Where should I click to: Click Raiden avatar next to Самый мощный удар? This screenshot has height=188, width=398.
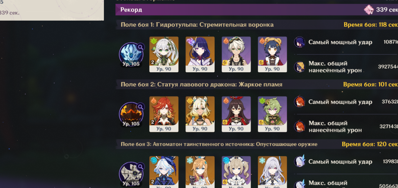coord(299,42)
